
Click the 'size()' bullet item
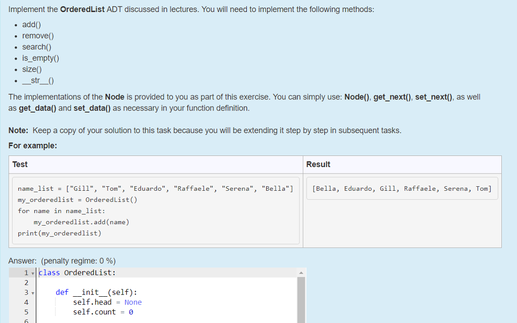pyautogui.click(x=32, y=70)
